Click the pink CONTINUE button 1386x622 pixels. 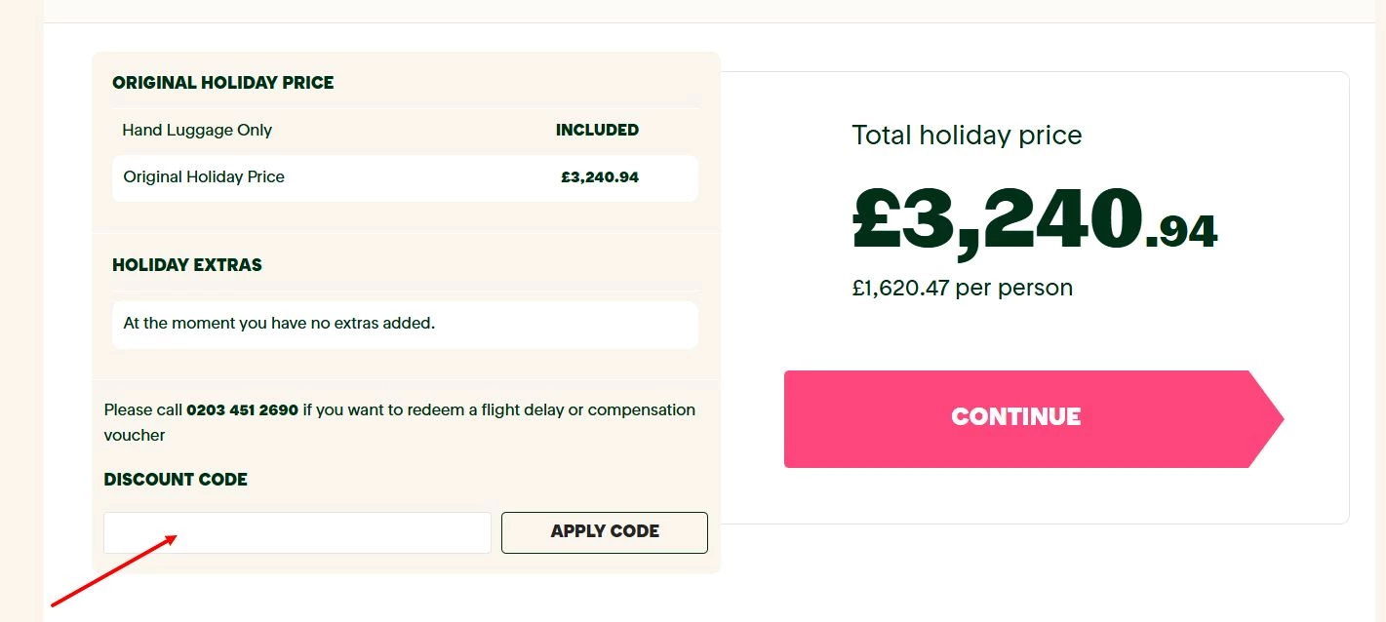[1016, 418]
